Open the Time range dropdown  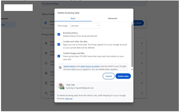click(x=85, y=26)
